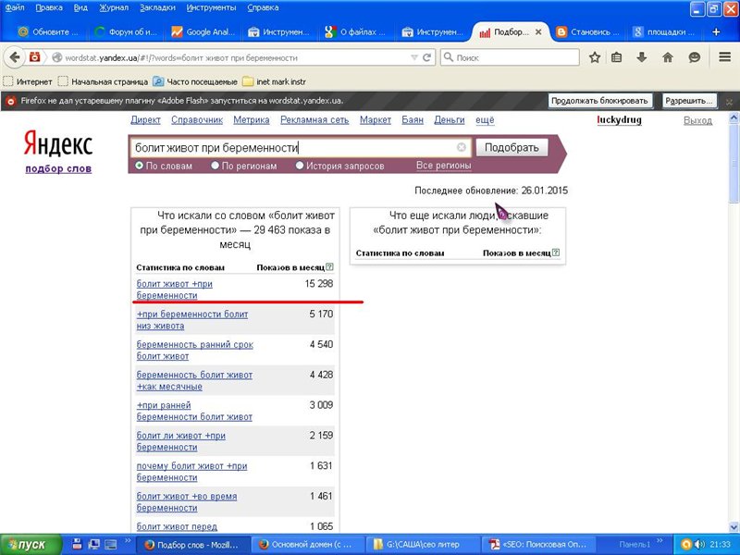Clear the search query with the X icon

point(462,148)
